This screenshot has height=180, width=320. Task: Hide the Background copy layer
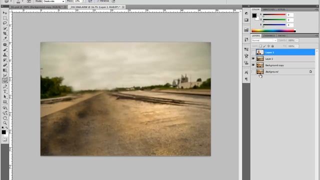(x=253, y=65)
